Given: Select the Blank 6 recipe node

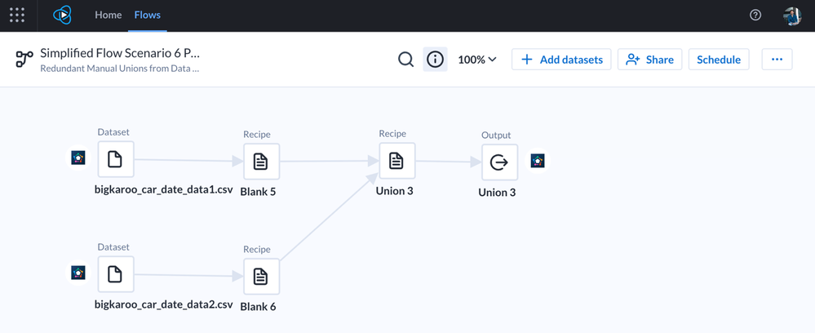Looking at the screenshot, I should click(260, 277).
